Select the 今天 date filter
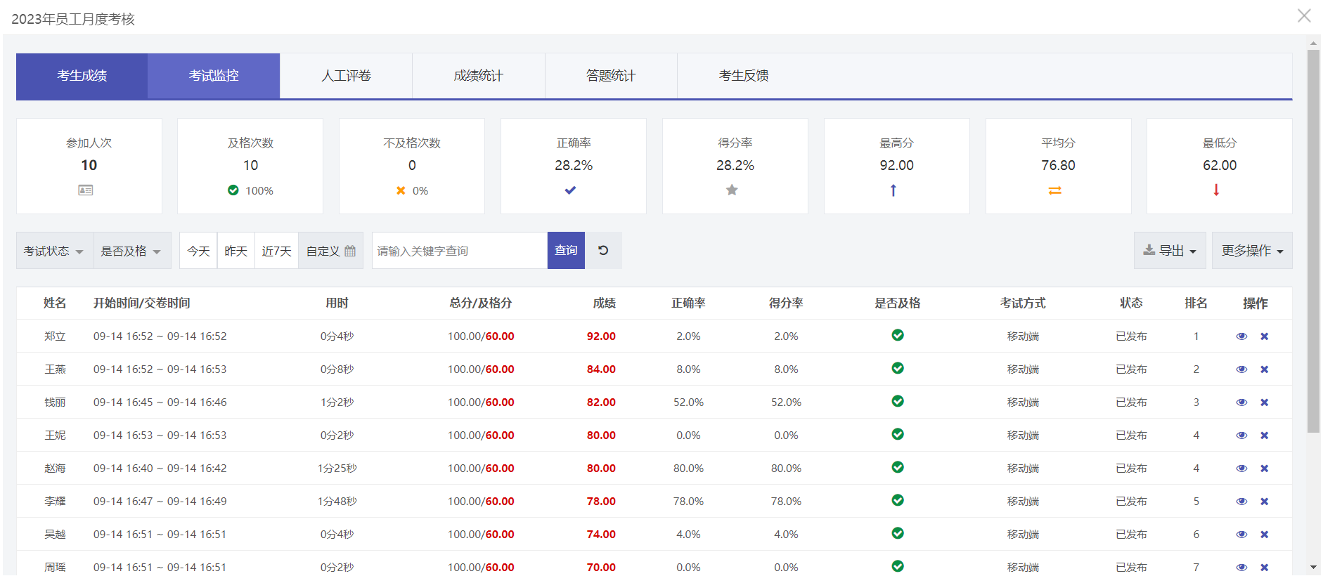The image size is (1323, 576). coord(198,251)
